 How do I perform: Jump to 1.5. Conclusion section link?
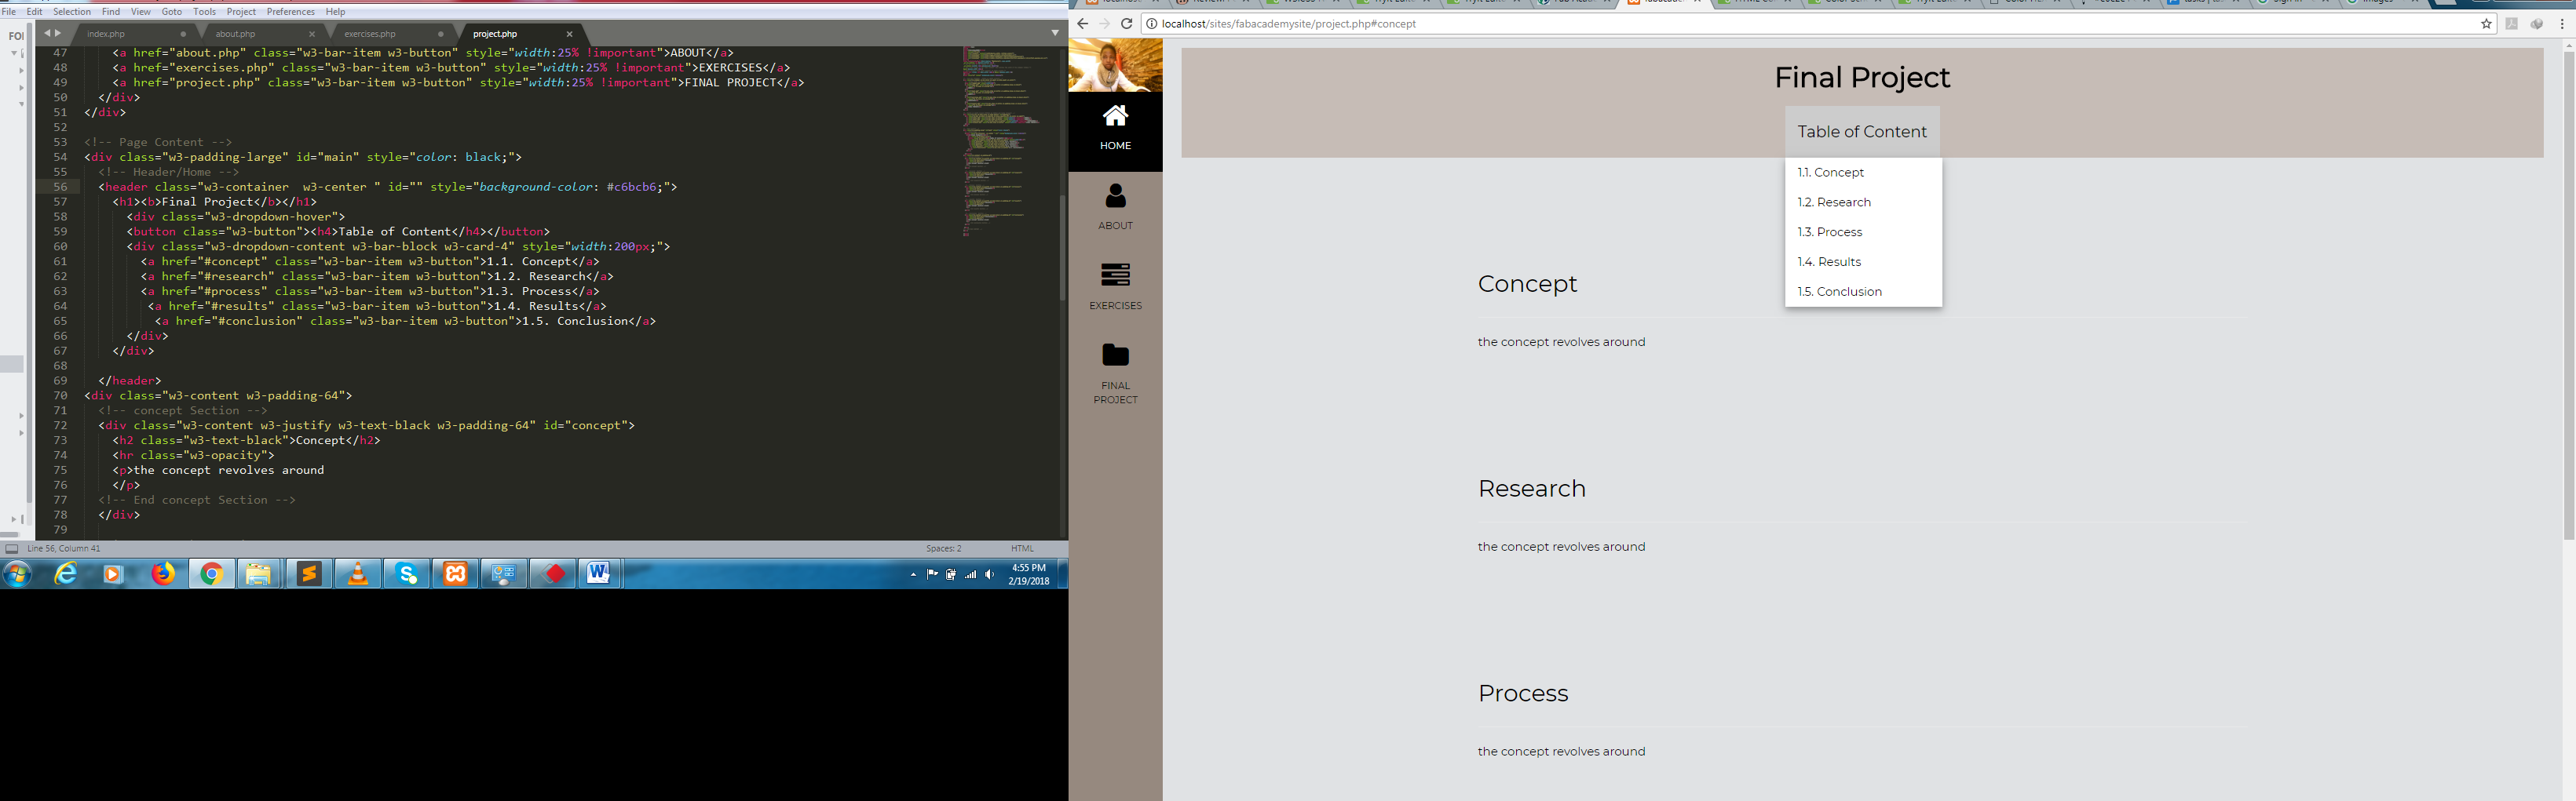pos(1863,293)
